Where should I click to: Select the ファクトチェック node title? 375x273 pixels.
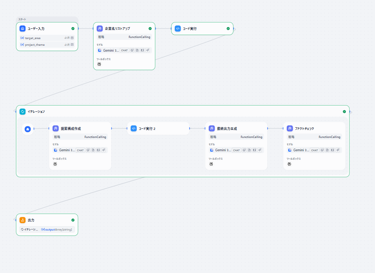304,128
